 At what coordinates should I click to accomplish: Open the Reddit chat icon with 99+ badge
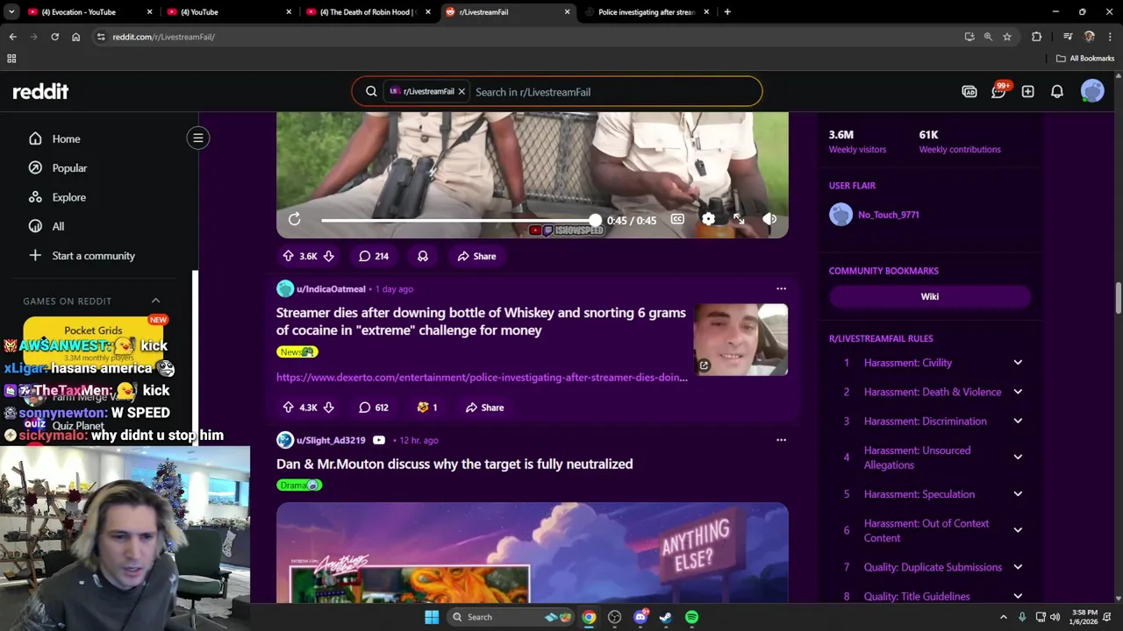coord(998,91)
